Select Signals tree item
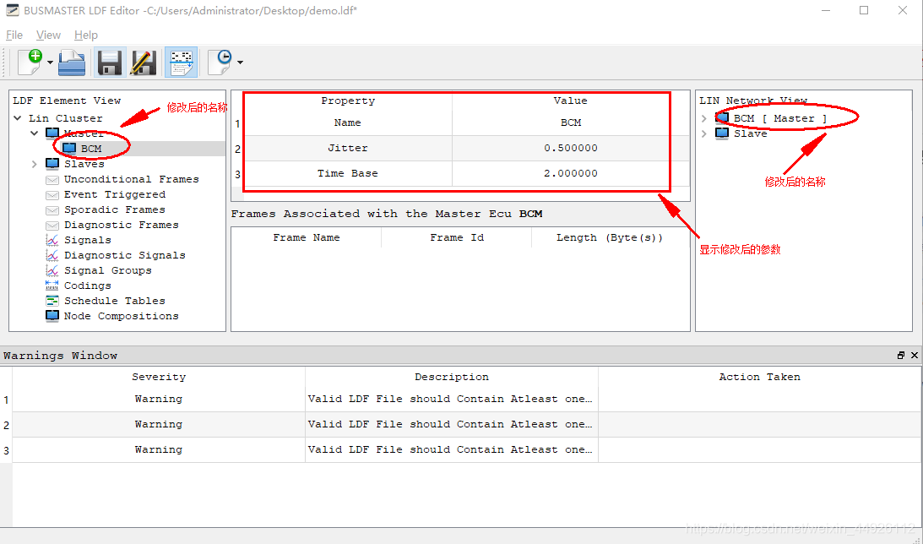 pyautogui.click(x=88, y=240)
